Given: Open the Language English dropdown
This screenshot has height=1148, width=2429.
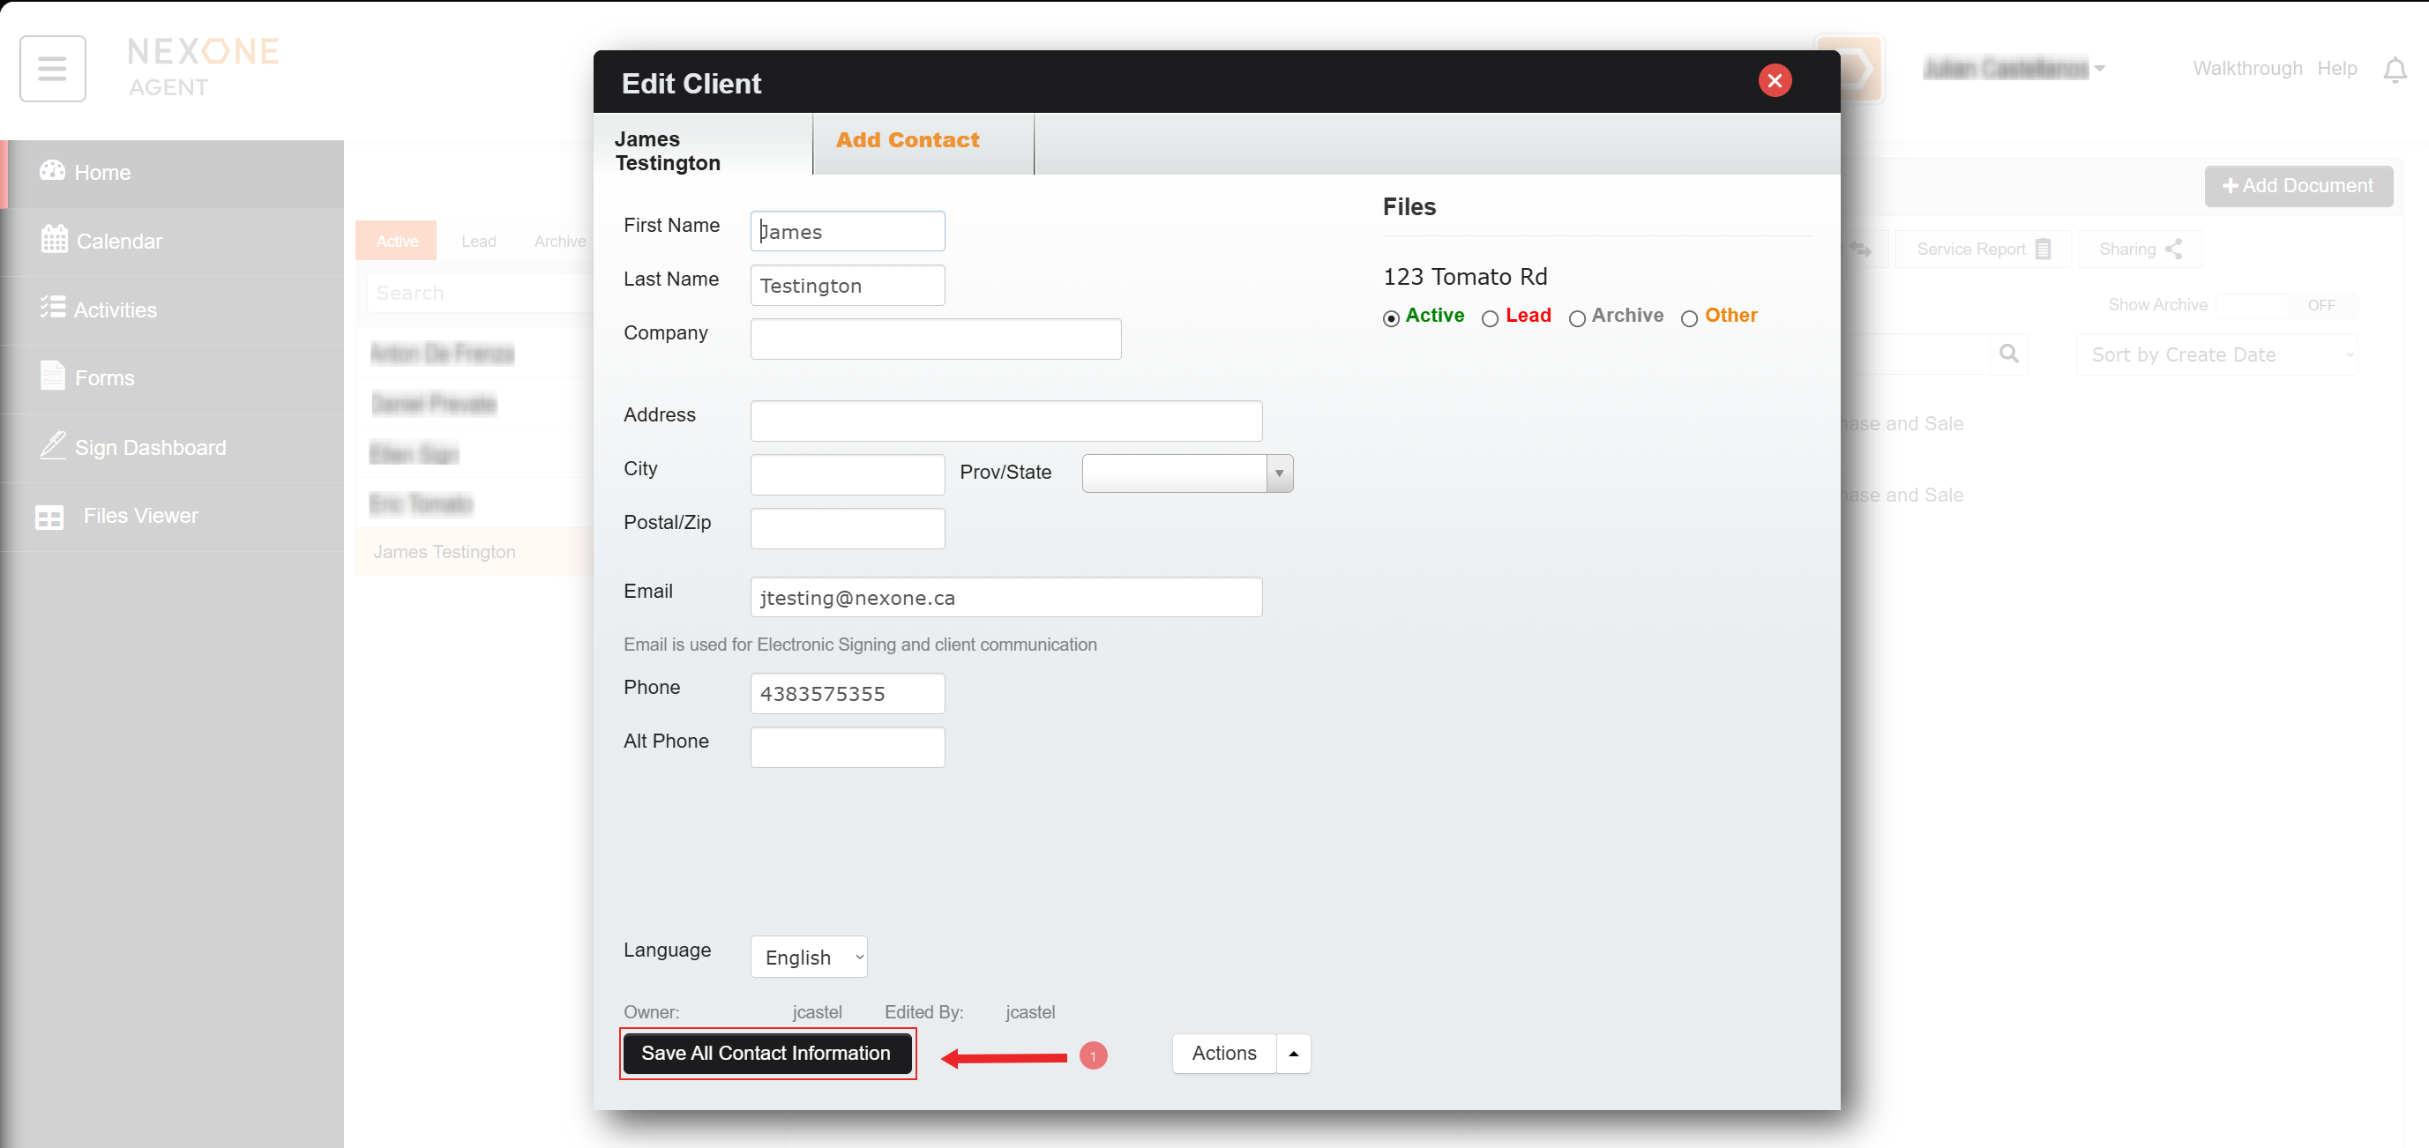Looking at the screenshot, I should tap(808, 957).
